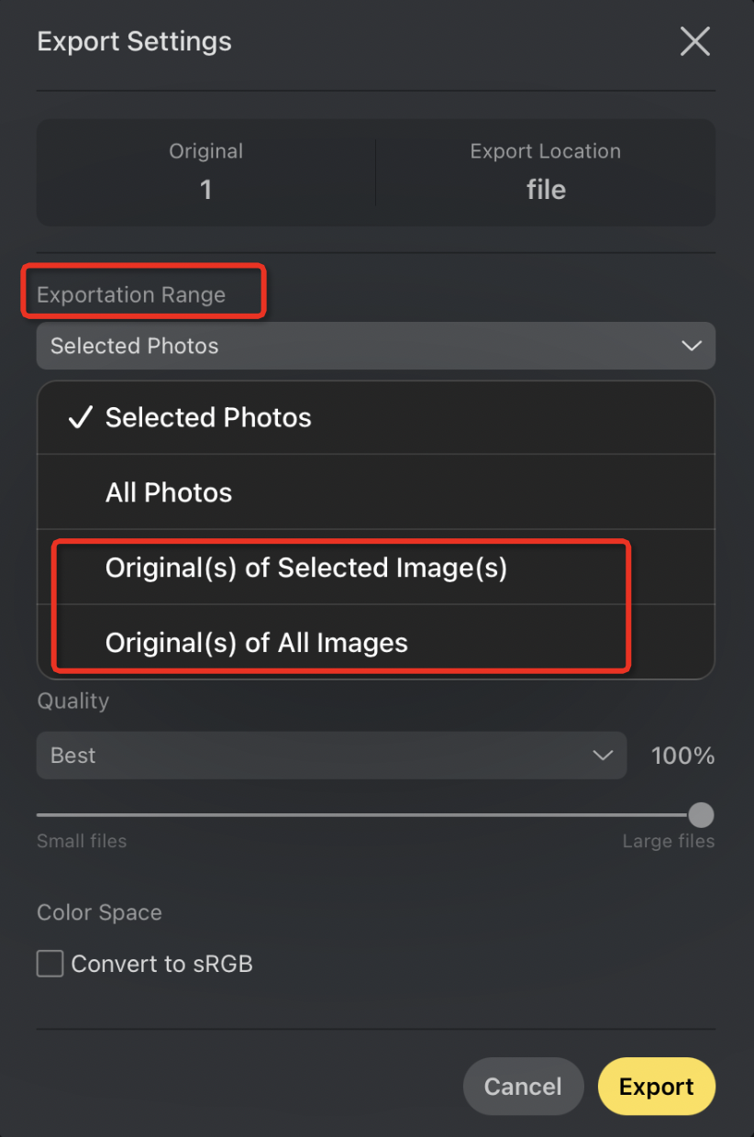Click the Export Location file field
The image size is (754, 1137).
(x=546, y=171)
